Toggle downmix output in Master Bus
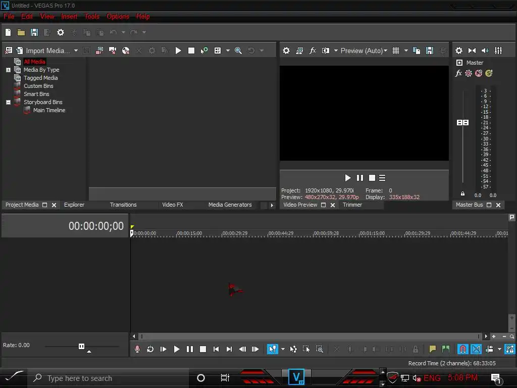 (x=472, y=51)
